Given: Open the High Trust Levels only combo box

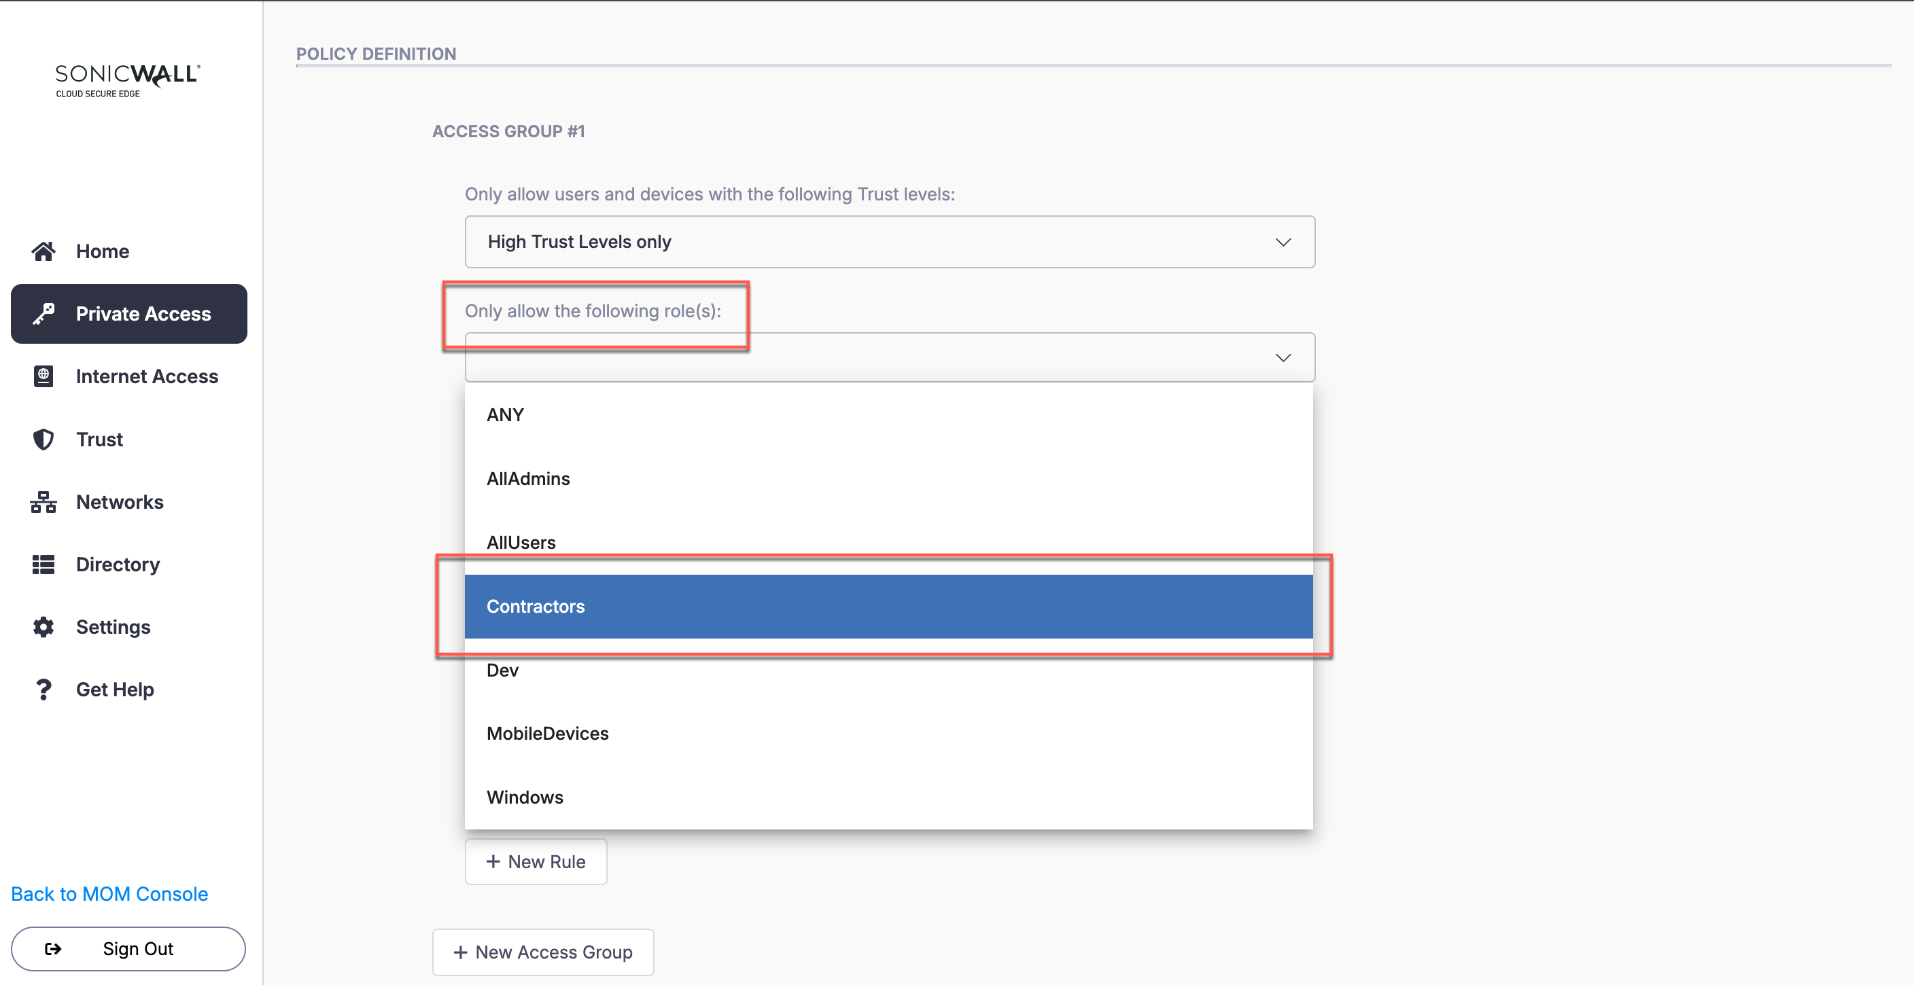Looking at the screenshot, I should pos(888,242).
